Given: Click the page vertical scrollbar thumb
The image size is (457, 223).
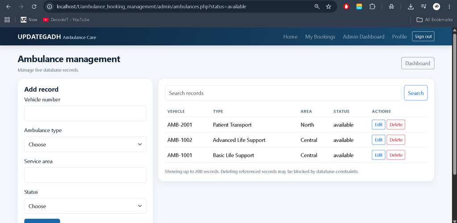Looking at the screenshot, I should 454,104.
